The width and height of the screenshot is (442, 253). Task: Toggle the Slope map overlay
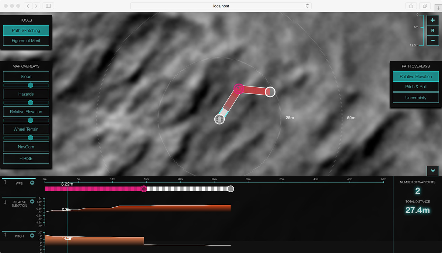click(x=26, y=77)
